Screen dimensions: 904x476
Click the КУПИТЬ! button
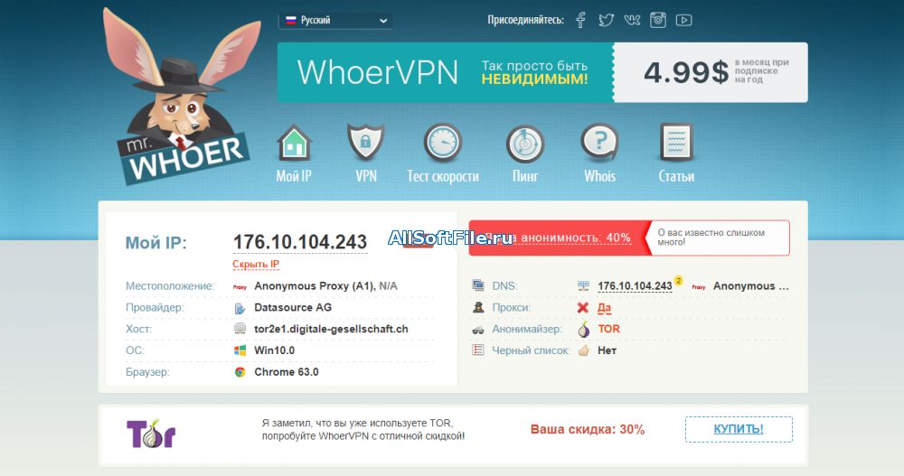tap(739, 429)
